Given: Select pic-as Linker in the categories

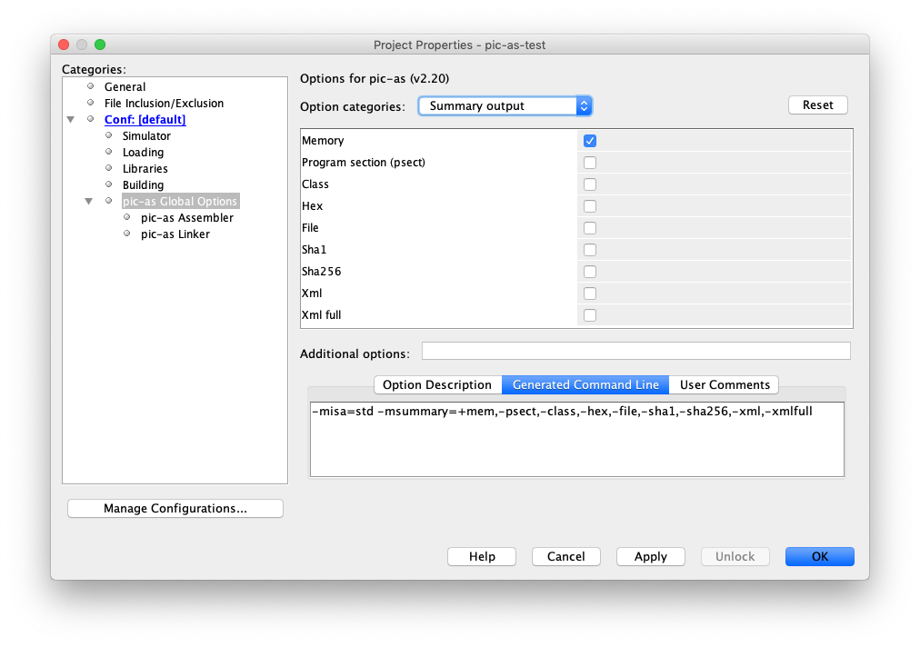Looking at the screenshot, I should tap(175, 234).
